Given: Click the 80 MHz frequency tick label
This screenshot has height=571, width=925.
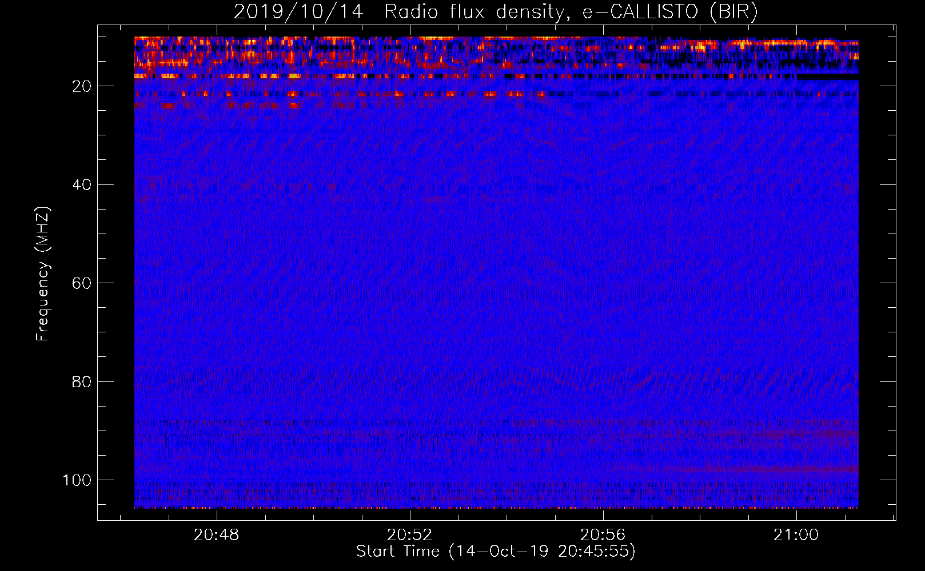Looking at the screenshot, I should point(82,382).
